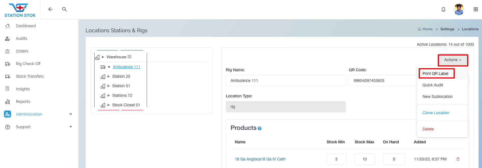This screenshot has width=482, height=168.
Task: Expand the Administration sidebar menu
Action: (71, 114)
